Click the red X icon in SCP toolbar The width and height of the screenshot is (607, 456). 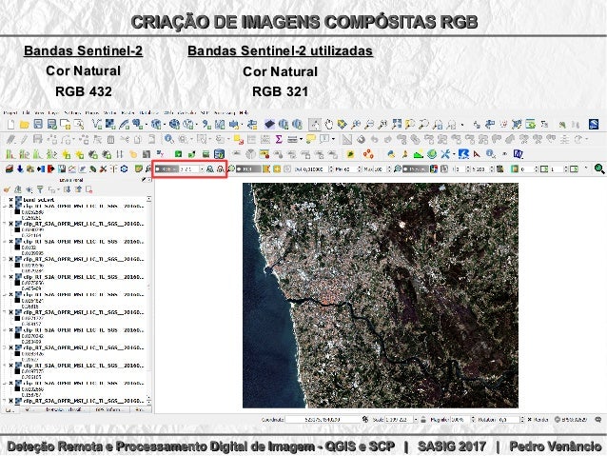tap(103, 169)
